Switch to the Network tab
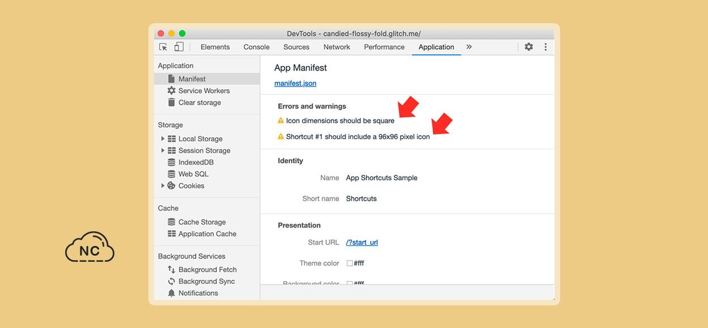708x328 pixels. (x=336, y=47)
